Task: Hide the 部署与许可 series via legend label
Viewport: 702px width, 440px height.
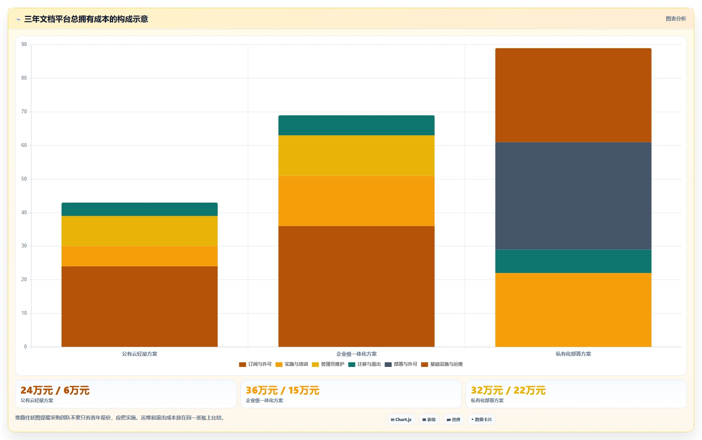Action: 405,364
